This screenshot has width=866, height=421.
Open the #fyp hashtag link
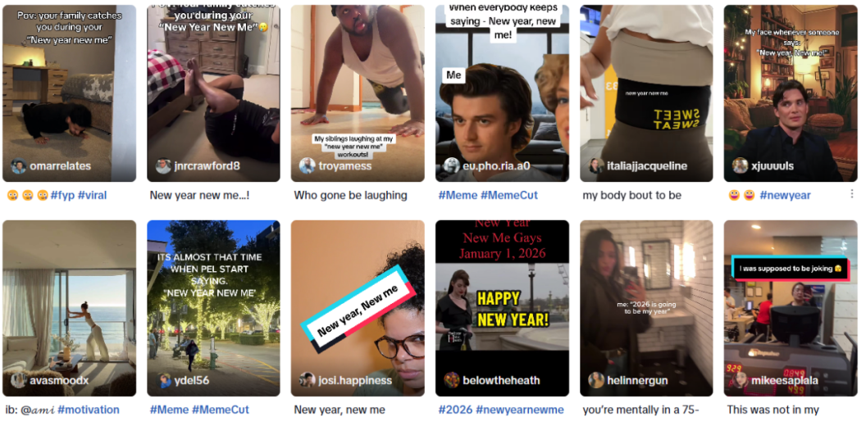click(62, 195)
